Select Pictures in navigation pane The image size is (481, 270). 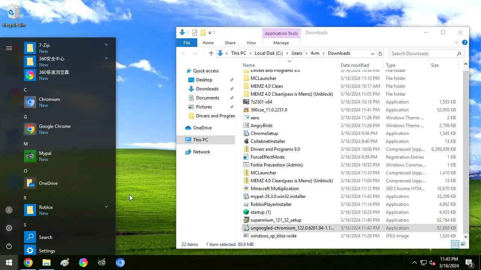[x=204, y=107]
